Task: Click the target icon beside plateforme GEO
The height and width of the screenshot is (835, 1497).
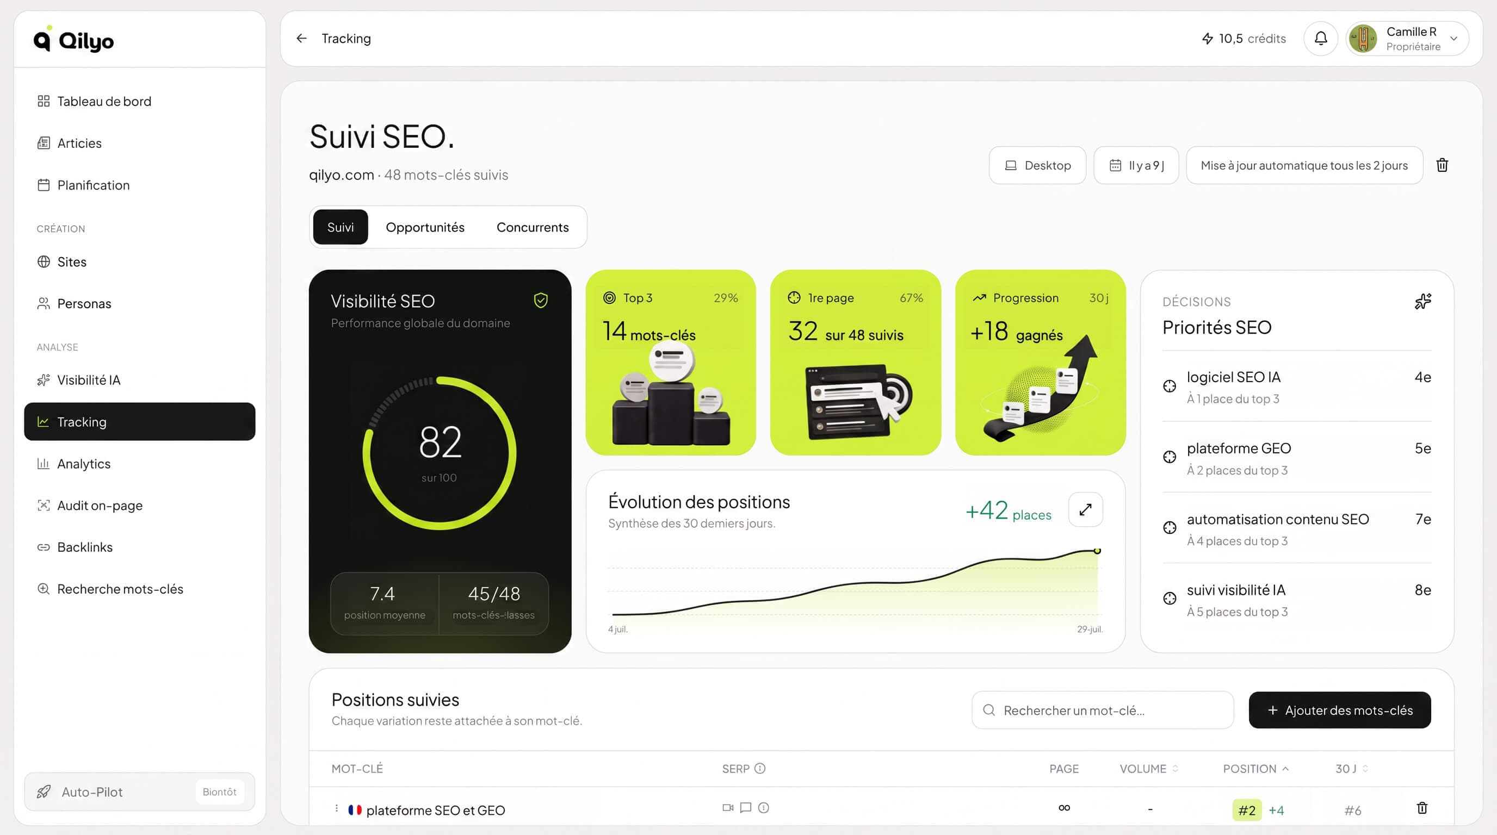Action: tap(1169, 457)
